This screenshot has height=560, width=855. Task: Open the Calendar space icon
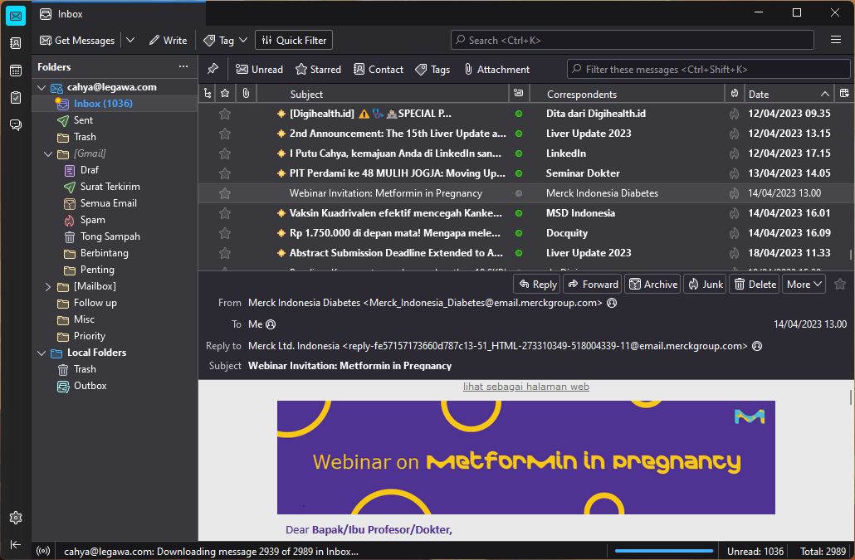point(16,71)
